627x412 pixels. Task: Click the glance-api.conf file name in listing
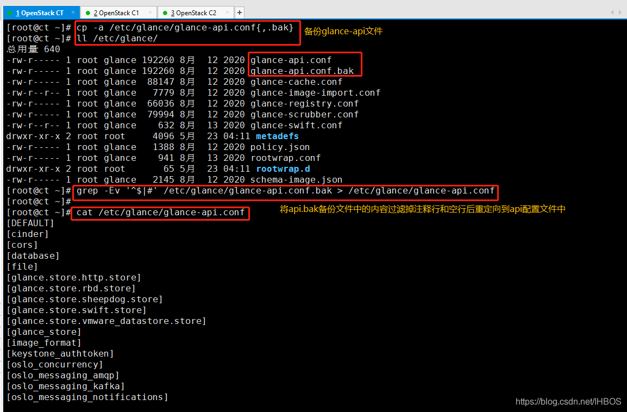[291, 60]
